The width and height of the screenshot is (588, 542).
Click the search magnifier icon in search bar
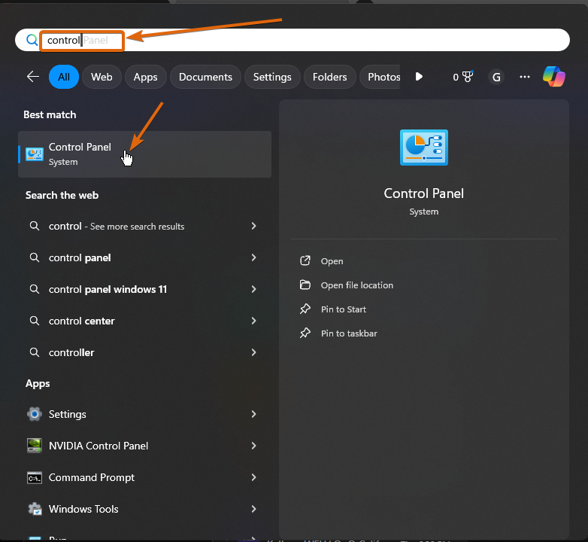pos(32,40)
